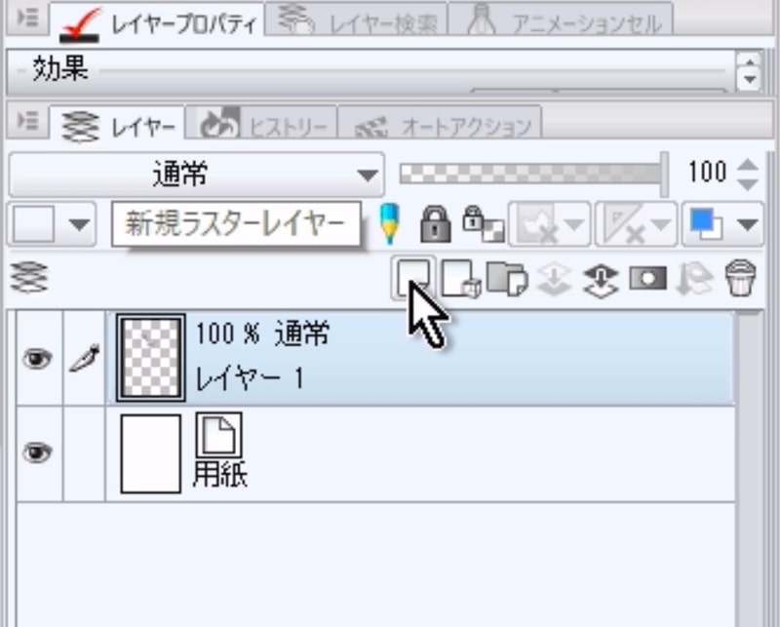Click the layer opacity slider

[533, 175]
